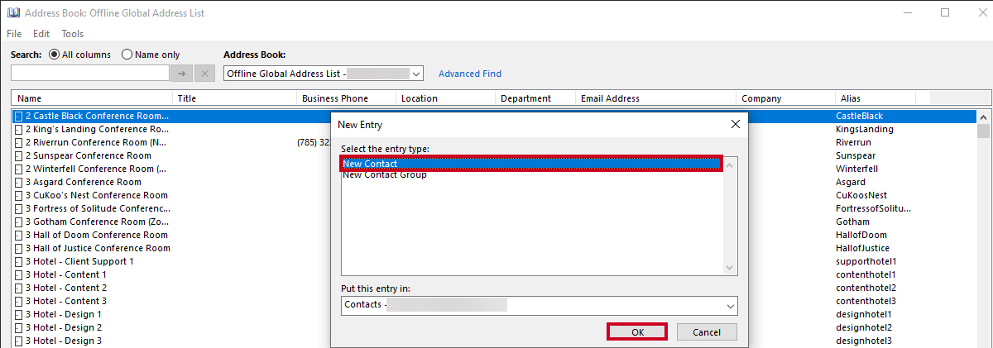Click icon beside 2 Castle Black Conference Room
The image size is (993, 348).
click(18, 117)
